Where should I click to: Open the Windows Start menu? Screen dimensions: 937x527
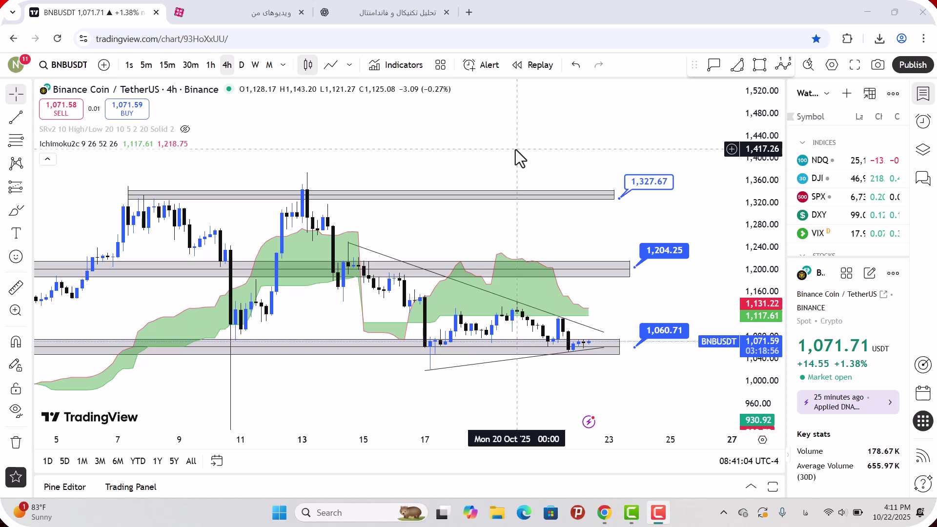click(279, 513)
